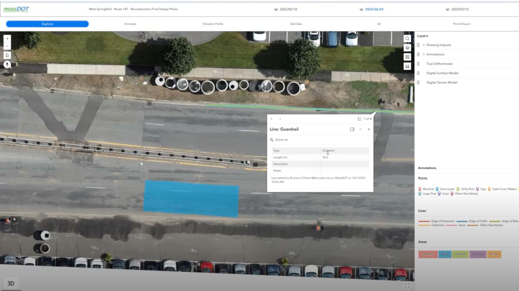This screenshot has height=291, width=519.
Task: Click the project title West Springfield Route 147
Action: 133,9
